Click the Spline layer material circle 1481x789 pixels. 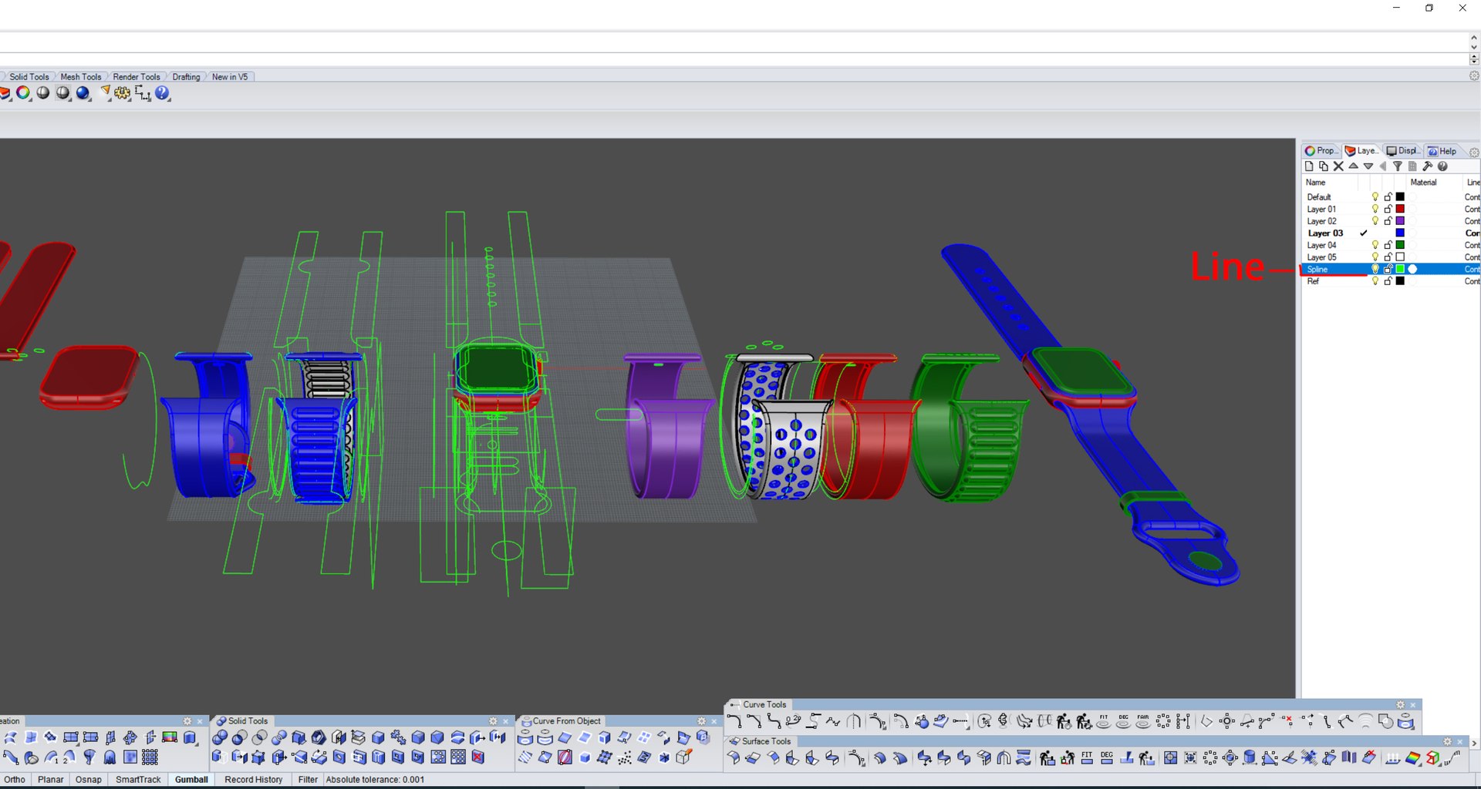(x=1413, y=269)
